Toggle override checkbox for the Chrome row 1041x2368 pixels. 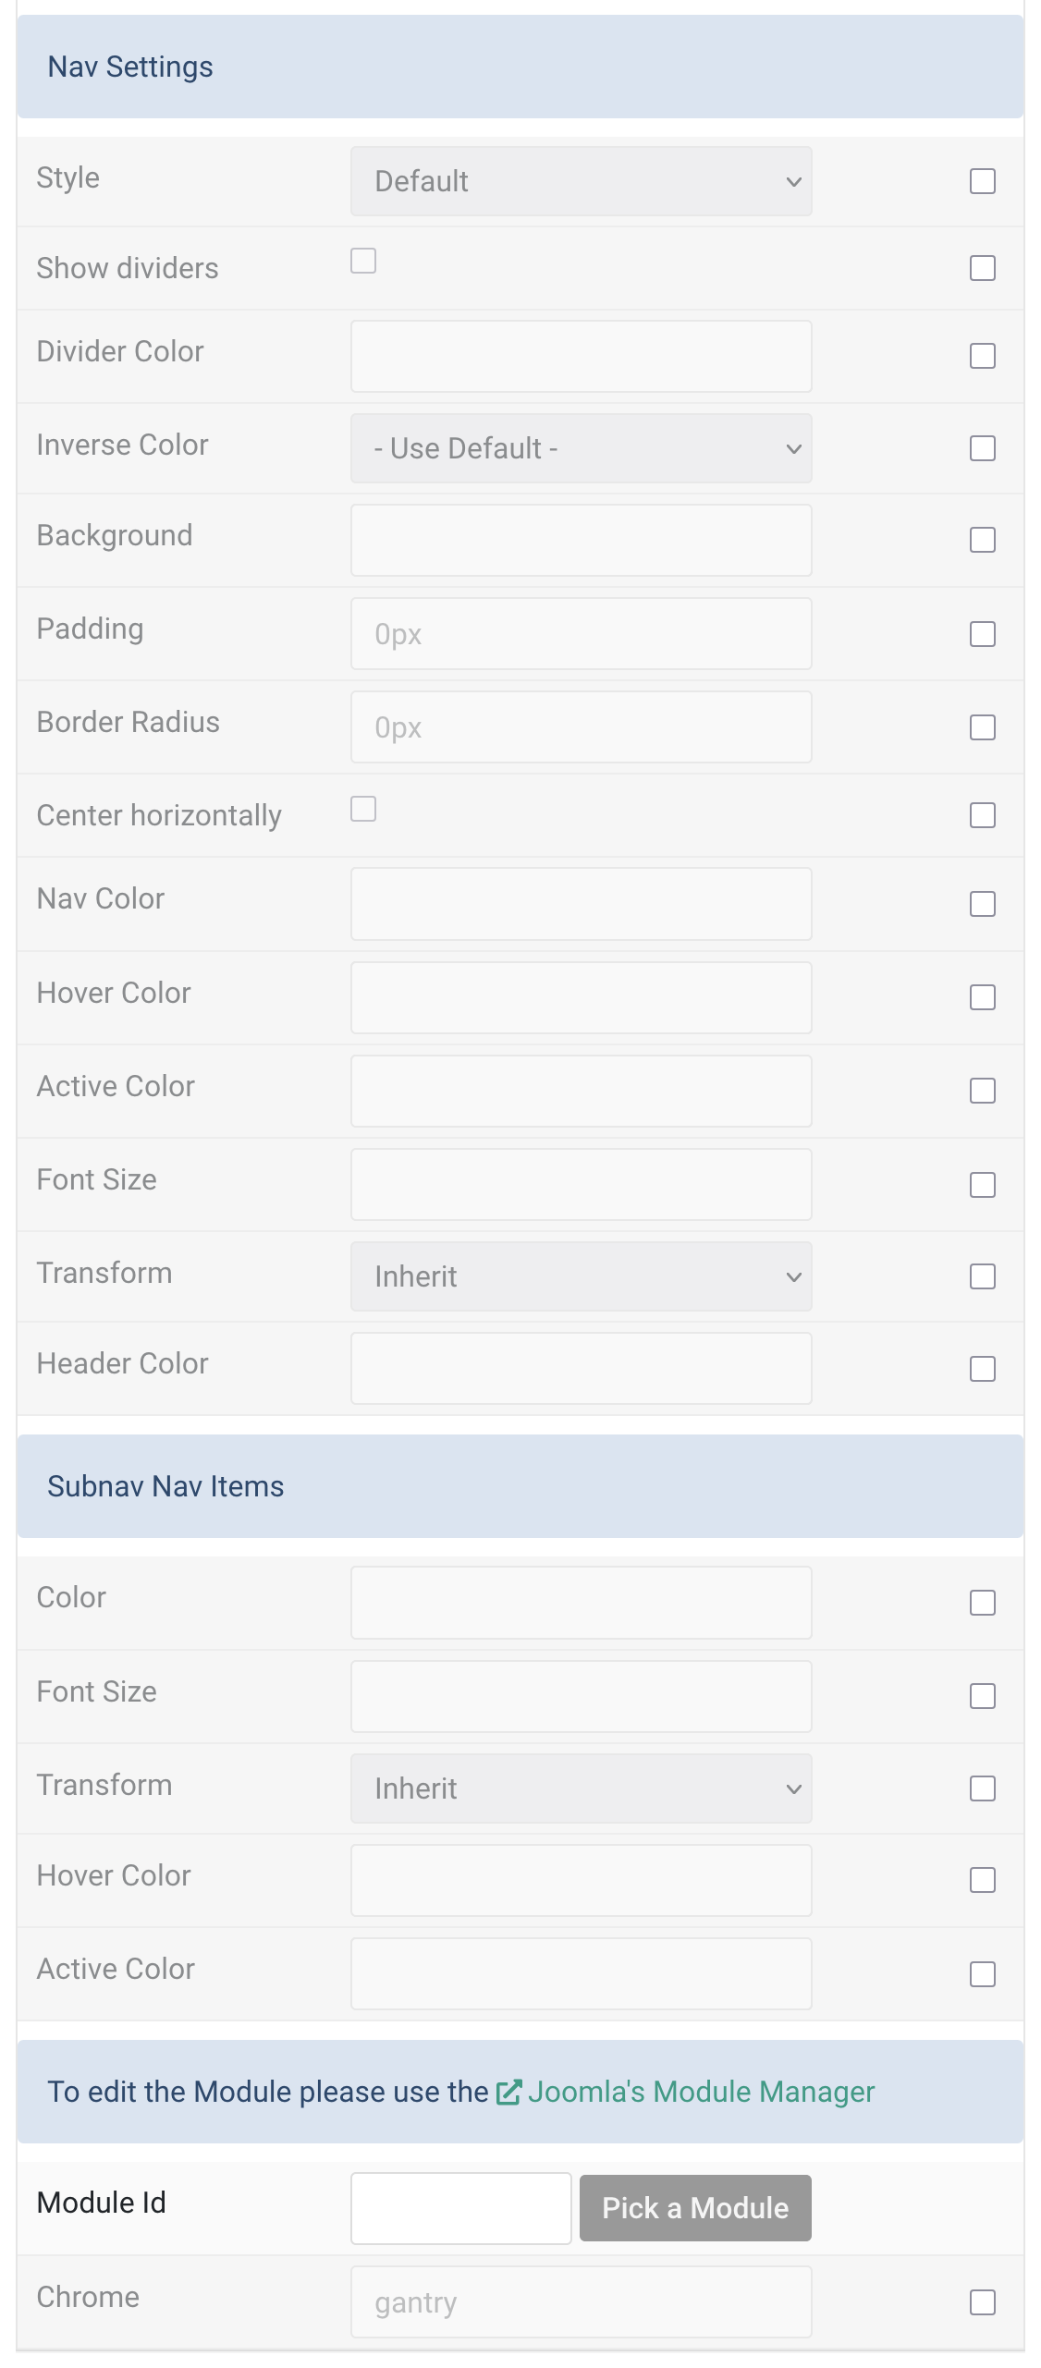point(983,2302)
